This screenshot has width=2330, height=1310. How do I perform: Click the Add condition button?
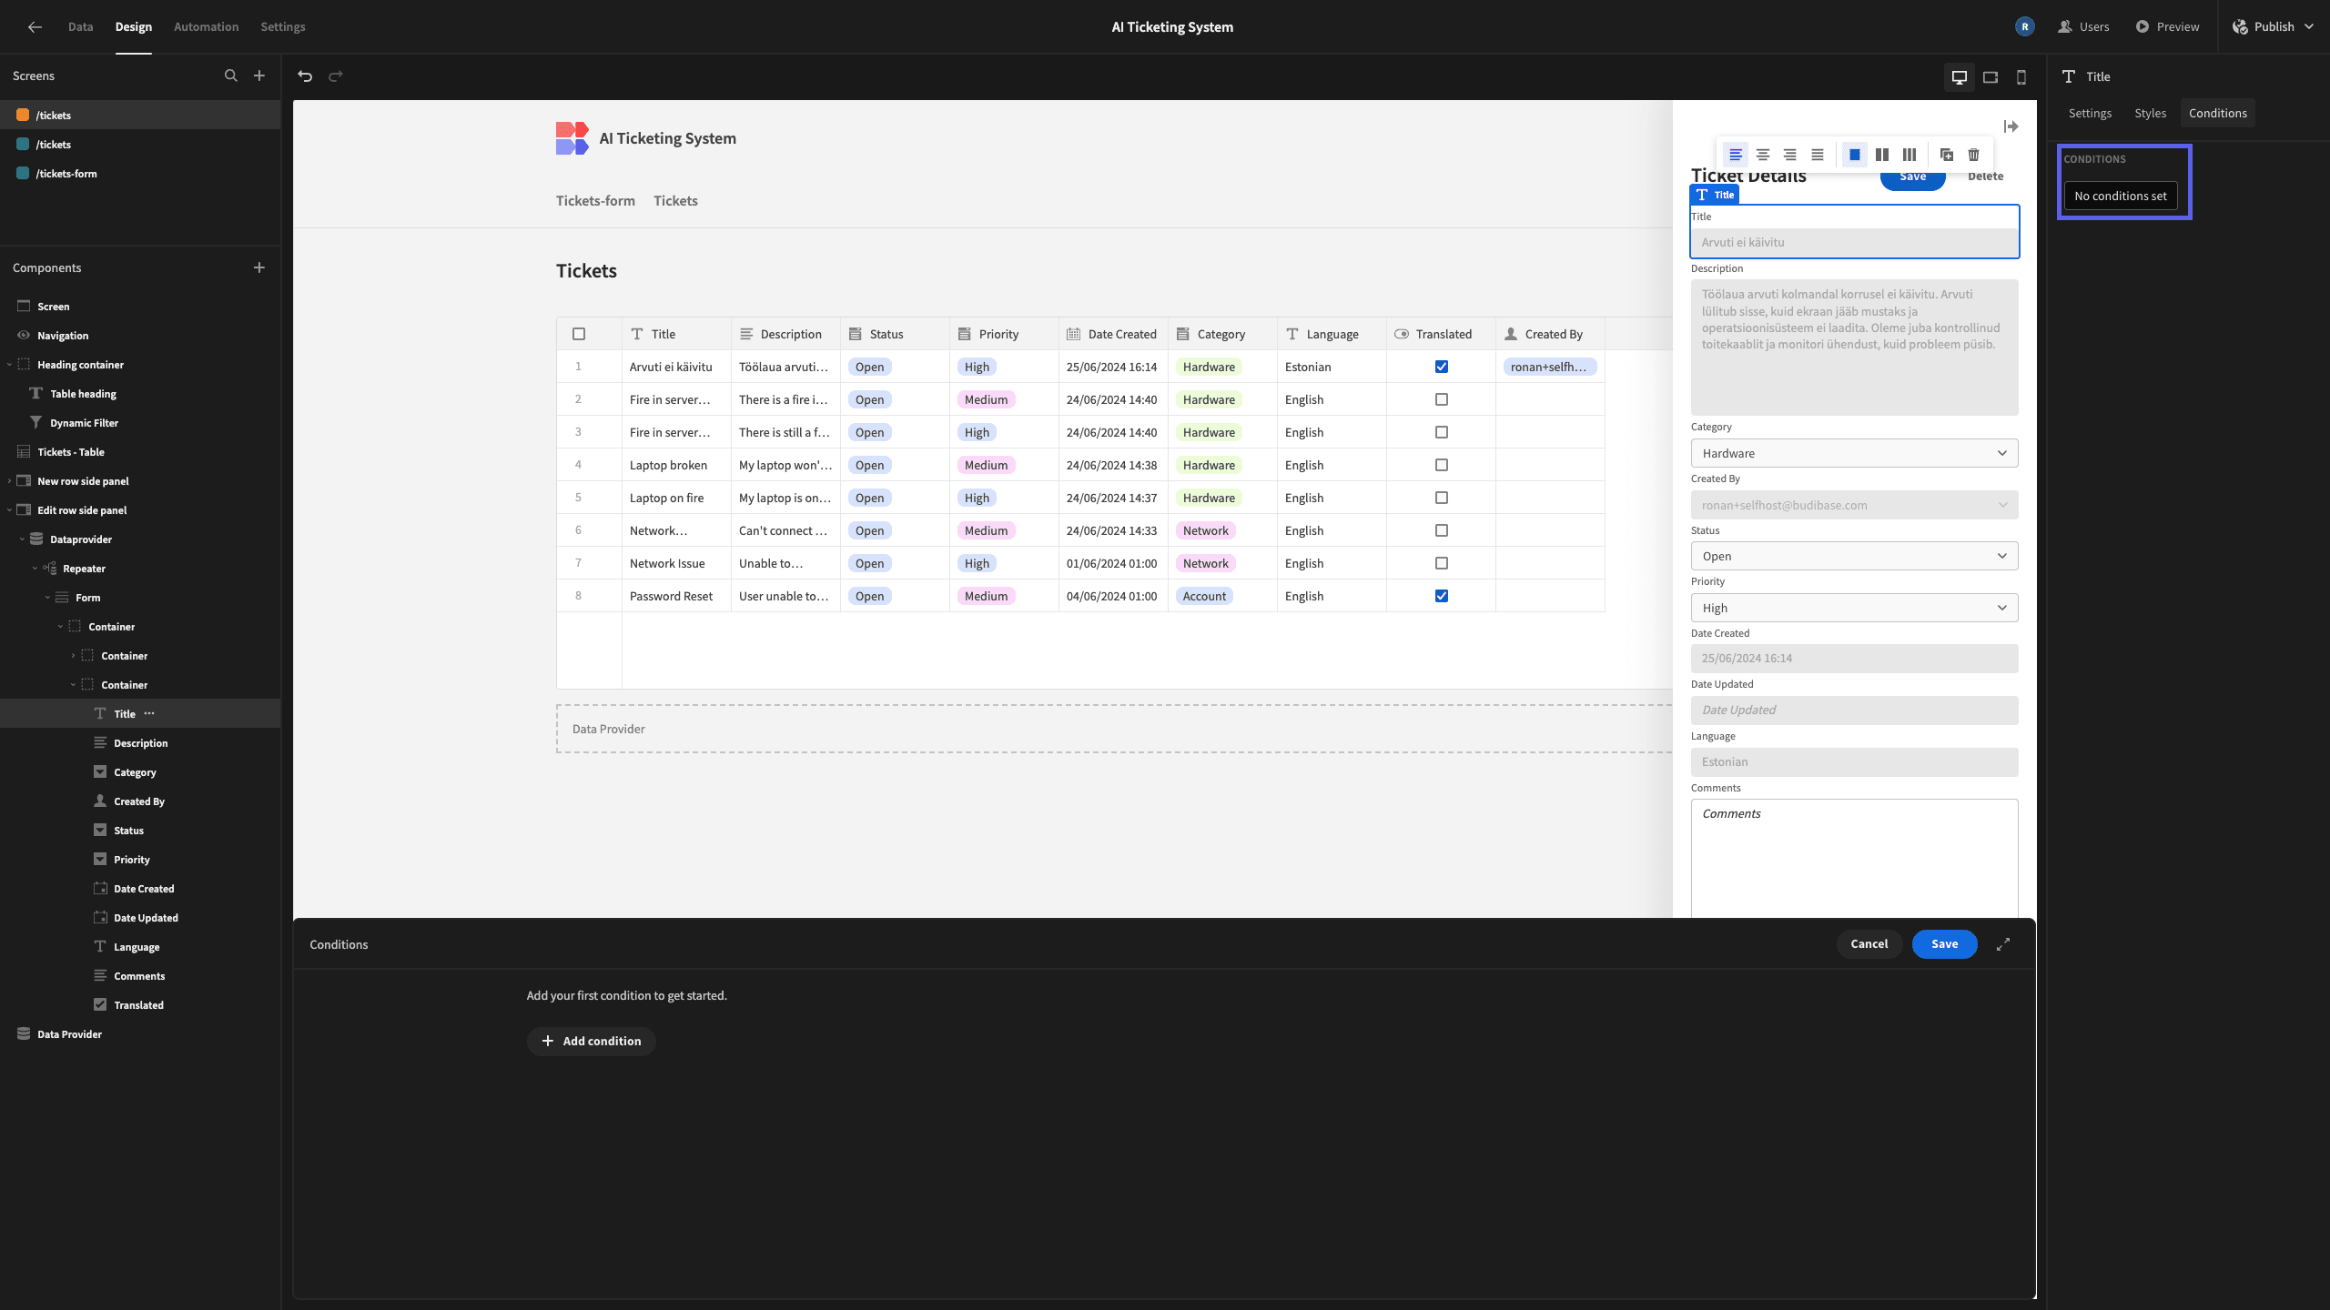coord(592,1041)
